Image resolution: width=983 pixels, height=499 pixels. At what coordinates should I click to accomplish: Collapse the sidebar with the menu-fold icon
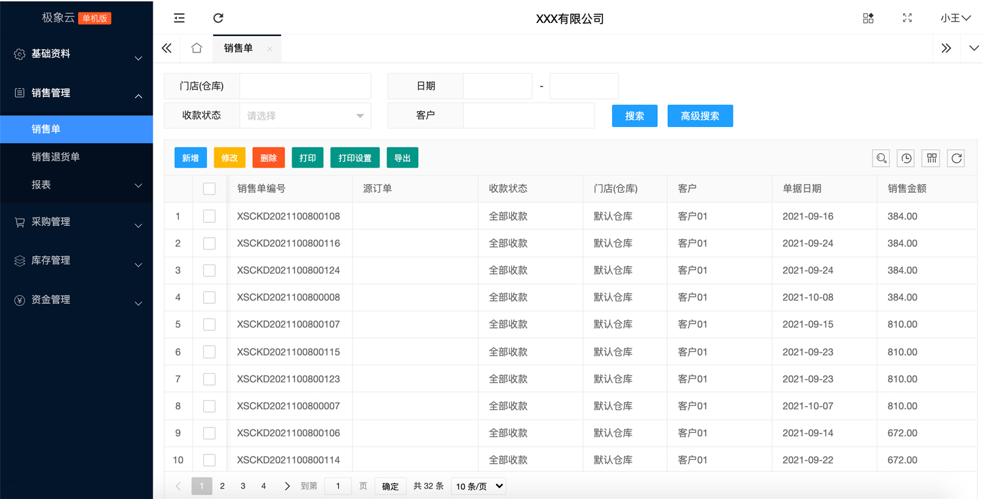point(179,18)
